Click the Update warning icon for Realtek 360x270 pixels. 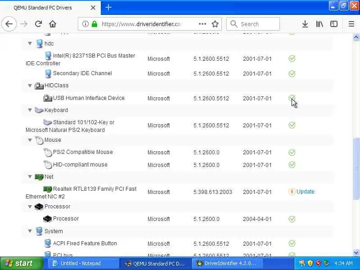[292, 192]
